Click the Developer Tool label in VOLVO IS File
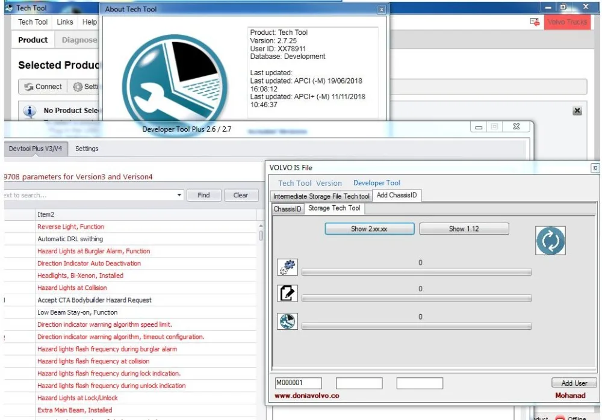The image size is (602, 420). coord(377,183)
